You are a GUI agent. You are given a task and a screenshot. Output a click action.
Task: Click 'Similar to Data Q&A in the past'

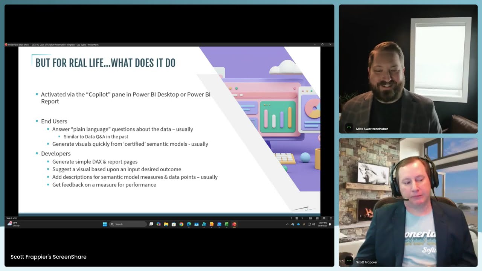point(96,137)
